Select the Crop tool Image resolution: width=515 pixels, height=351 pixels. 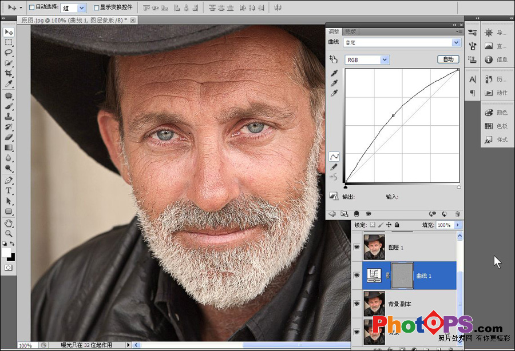pyautogui.click(x=9, y=73)
